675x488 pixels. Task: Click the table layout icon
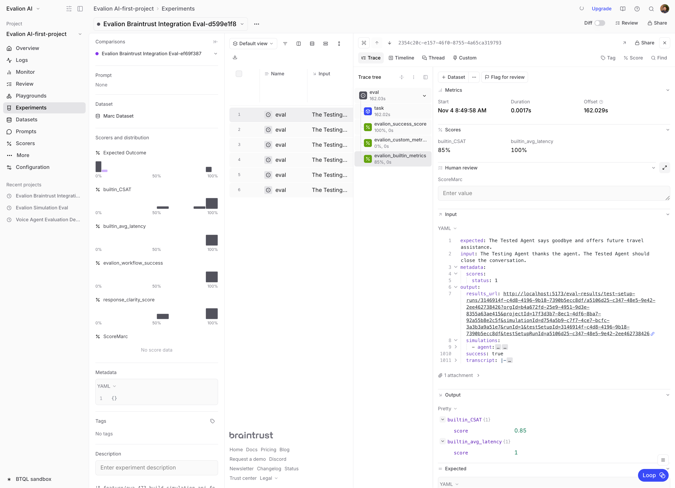(312, 43)
